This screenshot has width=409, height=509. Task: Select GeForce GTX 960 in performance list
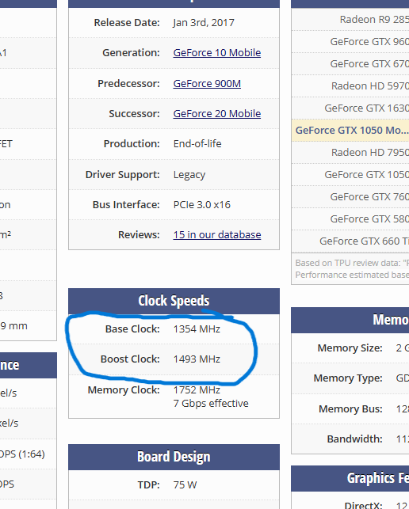[369, 41]
